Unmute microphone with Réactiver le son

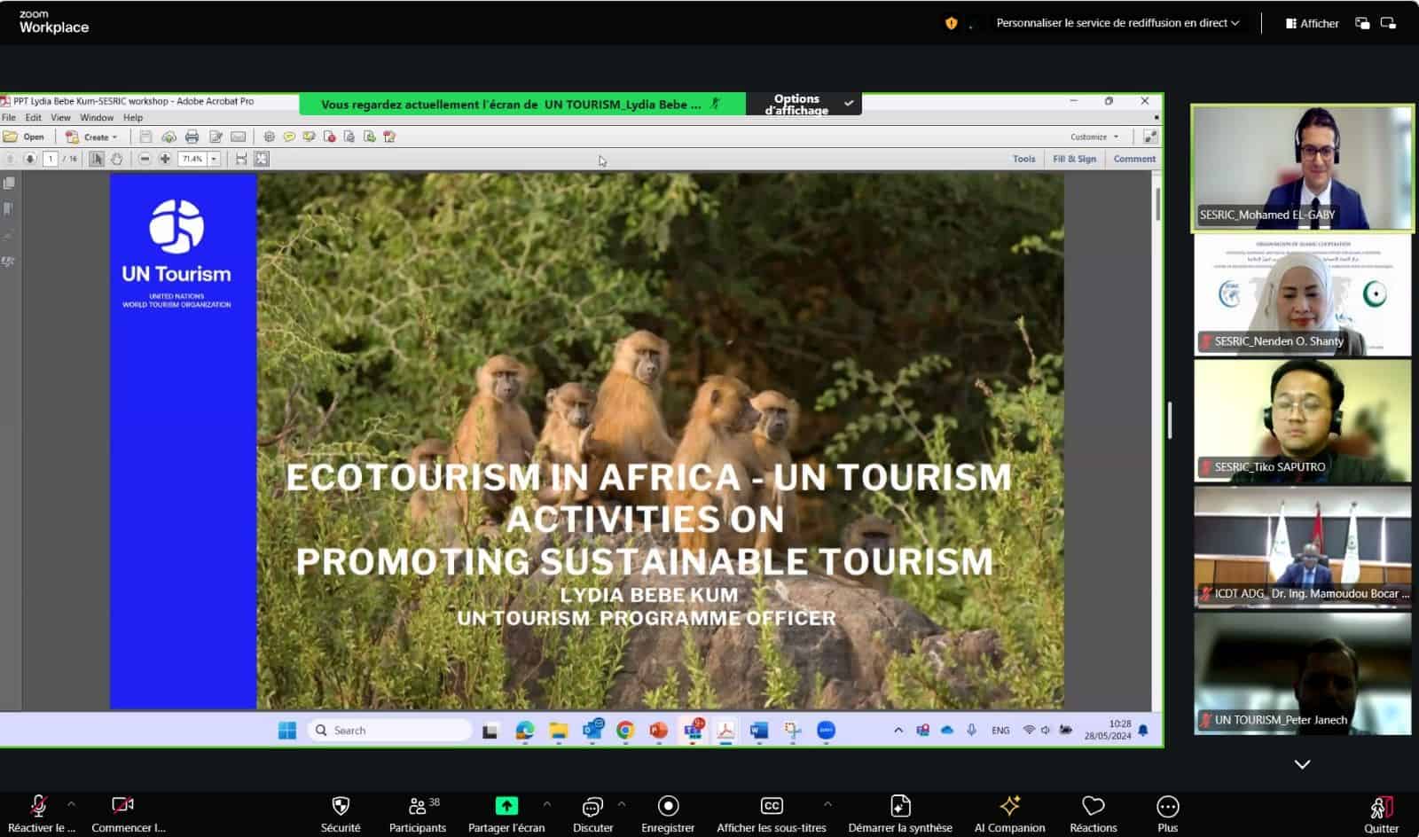coord(39,806)
